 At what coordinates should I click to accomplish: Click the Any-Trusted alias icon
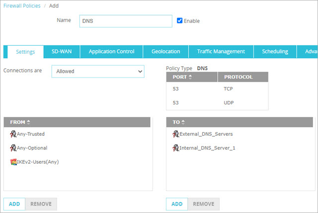click(13, 134)
